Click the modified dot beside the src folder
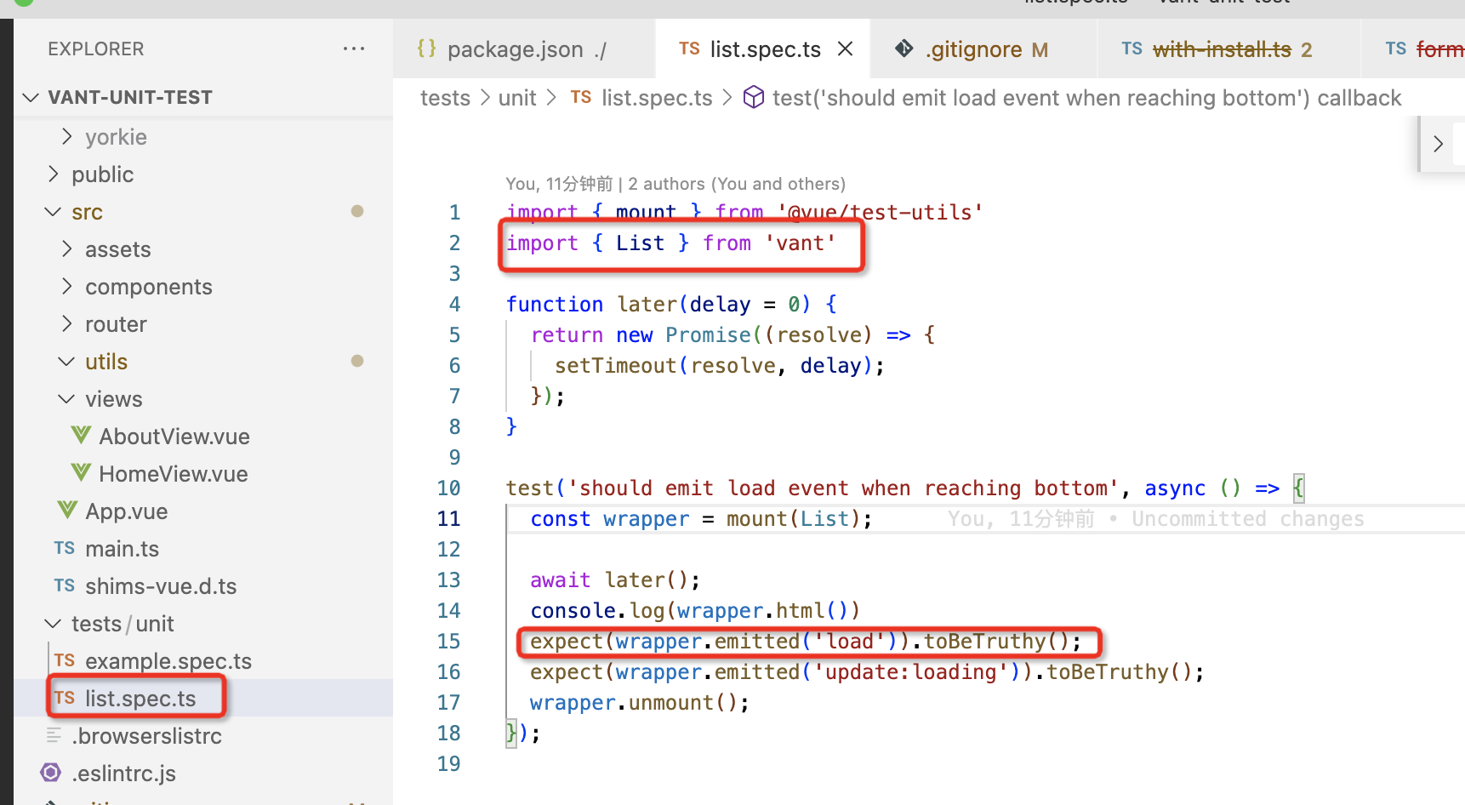 pos(356,211)
